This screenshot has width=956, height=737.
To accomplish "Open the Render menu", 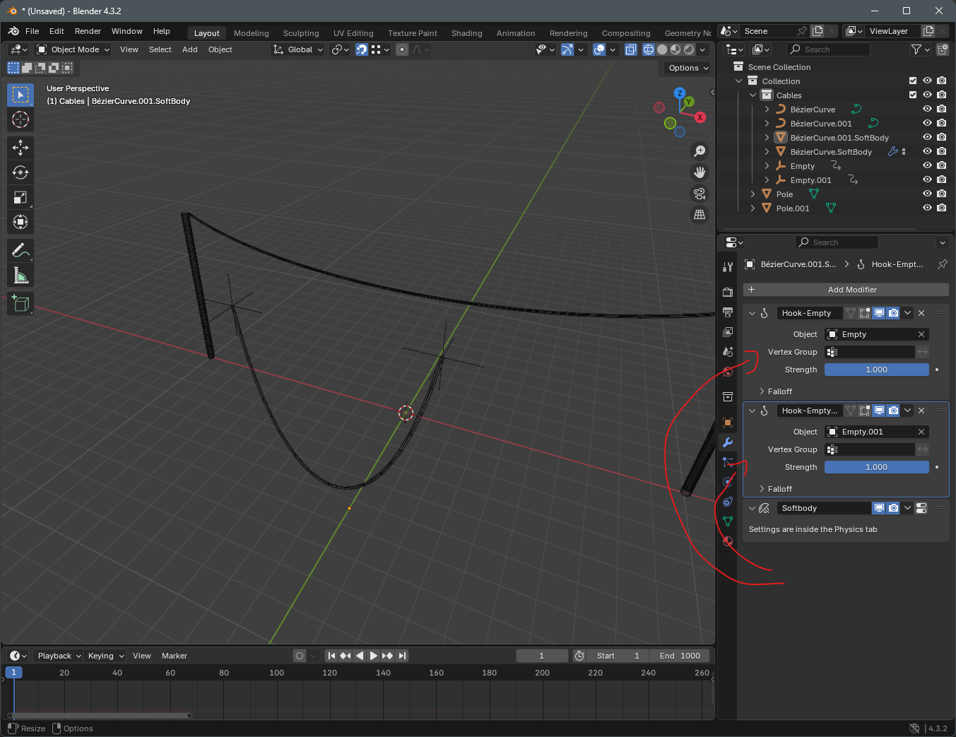I will (x=88, y=31).
